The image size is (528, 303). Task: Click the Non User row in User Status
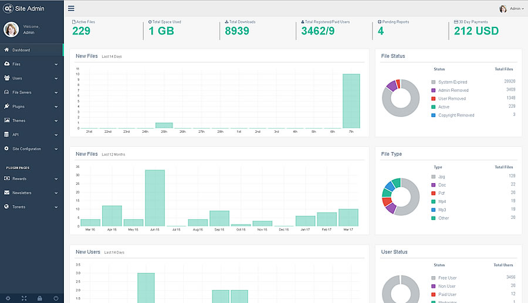pos(473,286)
